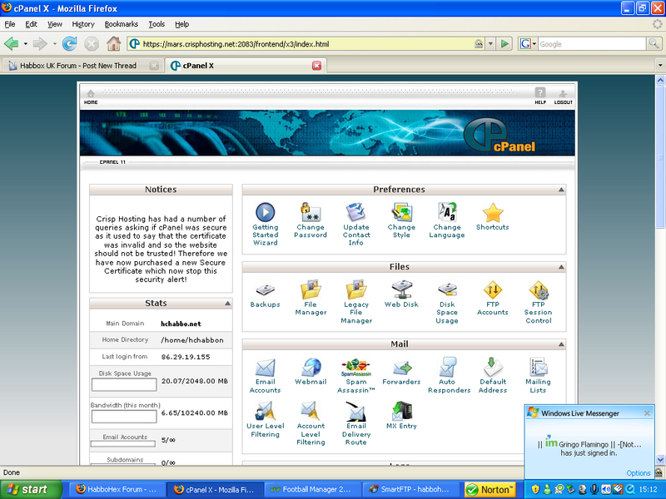The width and height of the screenshot is (666, 499).
Task: Click the Disk Space Usage progress bar
Action: [x=124, y=385]
